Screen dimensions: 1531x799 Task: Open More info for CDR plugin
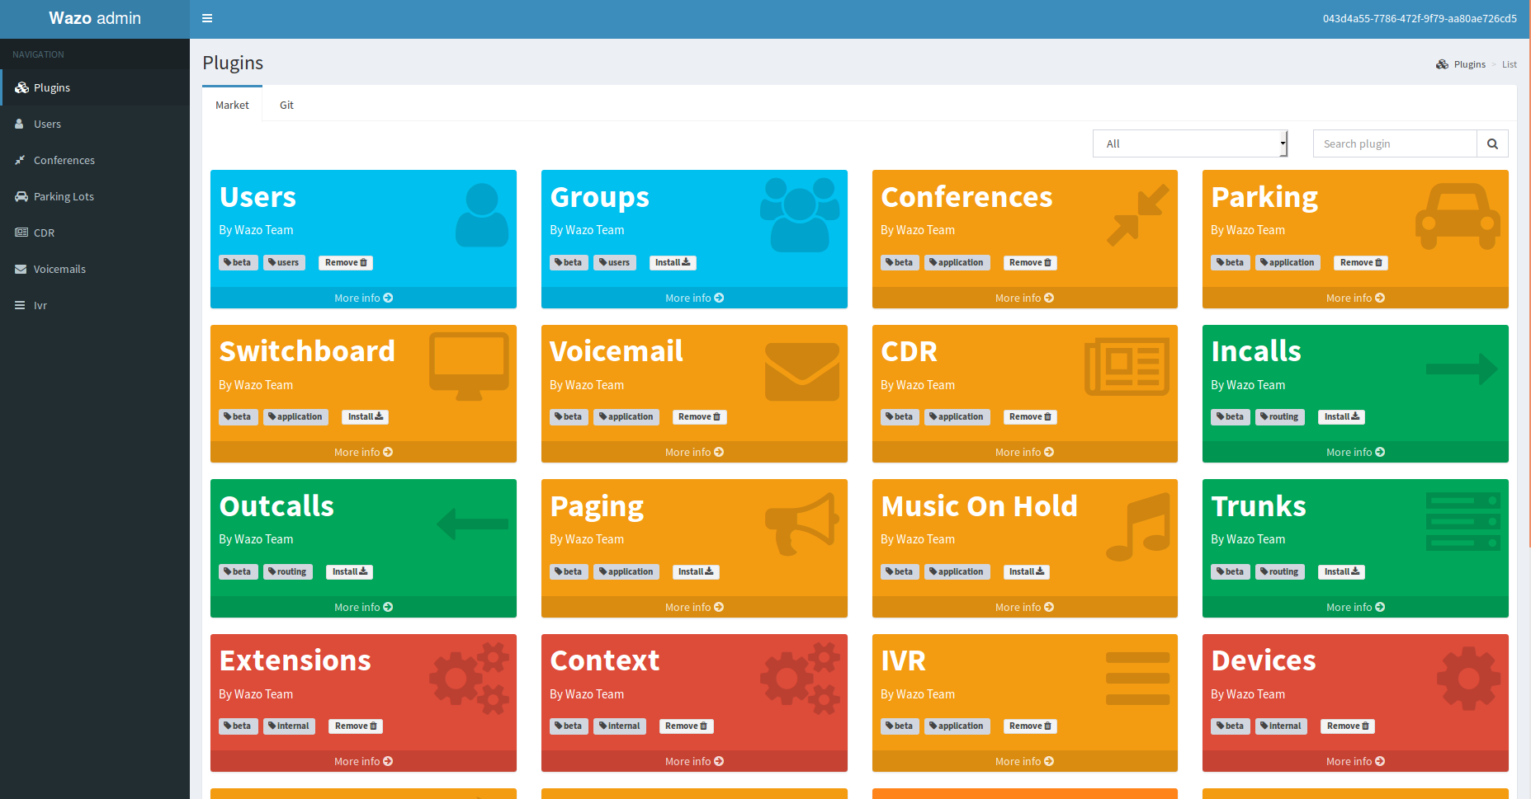tap(1024, 452)
